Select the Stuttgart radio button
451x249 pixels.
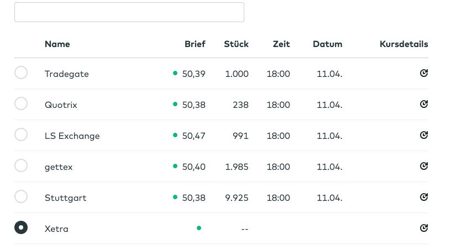[x=21, y=196]
